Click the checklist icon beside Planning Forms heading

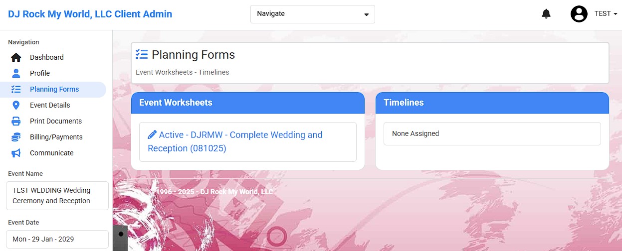click(142, 55)
